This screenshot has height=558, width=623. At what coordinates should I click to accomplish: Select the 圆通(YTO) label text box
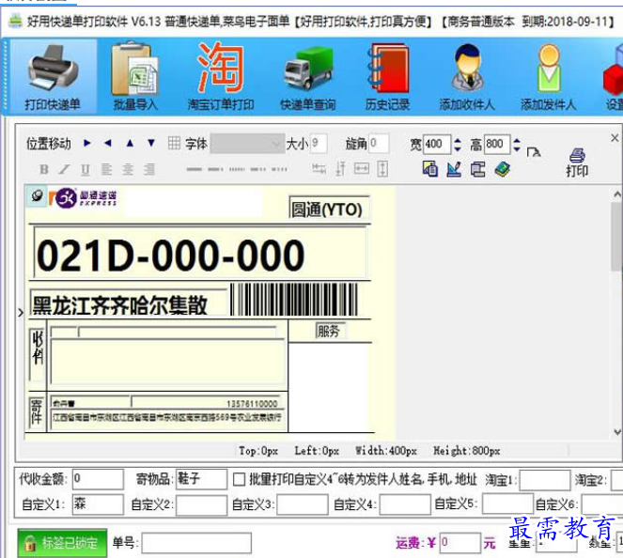tap(329, 208)
